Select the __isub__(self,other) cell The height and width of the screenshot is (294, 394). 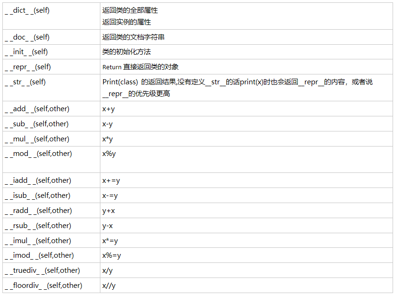tap(38, 196)
